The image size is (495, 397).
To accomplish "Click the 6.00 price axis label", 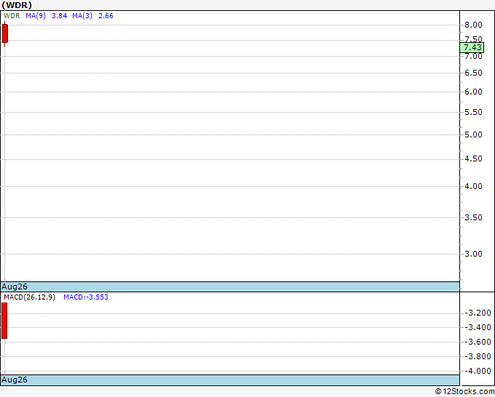I will [x=473, y=92].
